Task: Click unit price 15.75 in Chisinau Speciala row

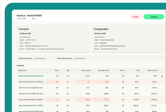Action: coord(88,76)
